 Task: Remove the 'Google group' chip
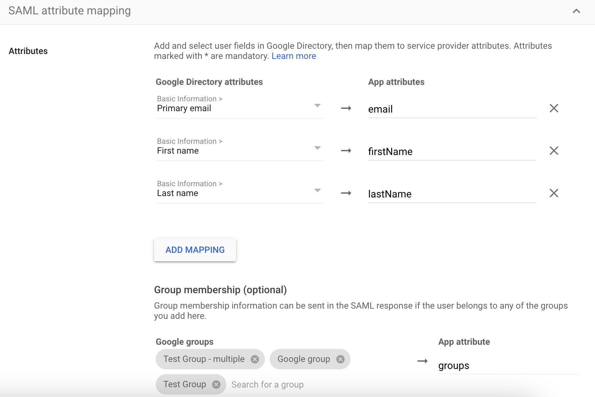click(x=340, y=359)
